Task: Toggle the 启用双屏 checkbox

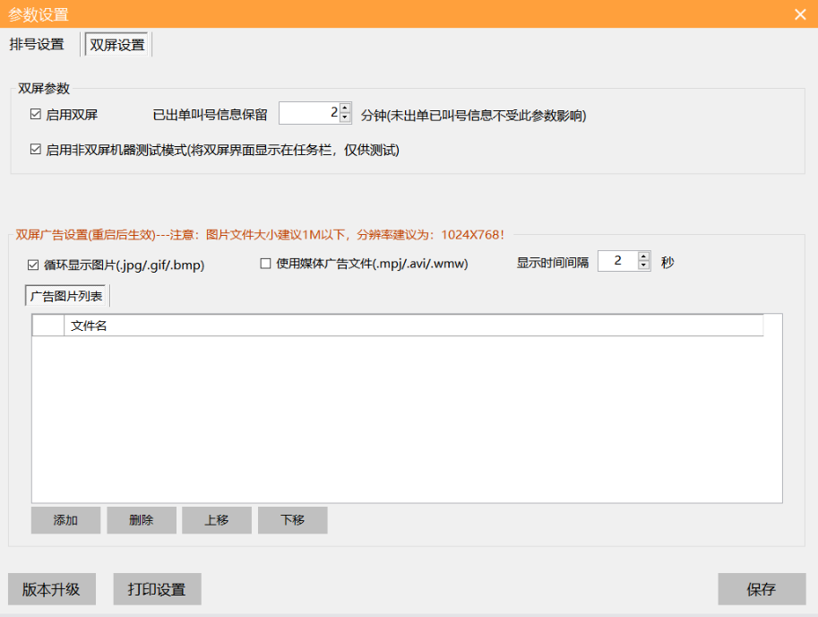Action: tap(36, 115)
